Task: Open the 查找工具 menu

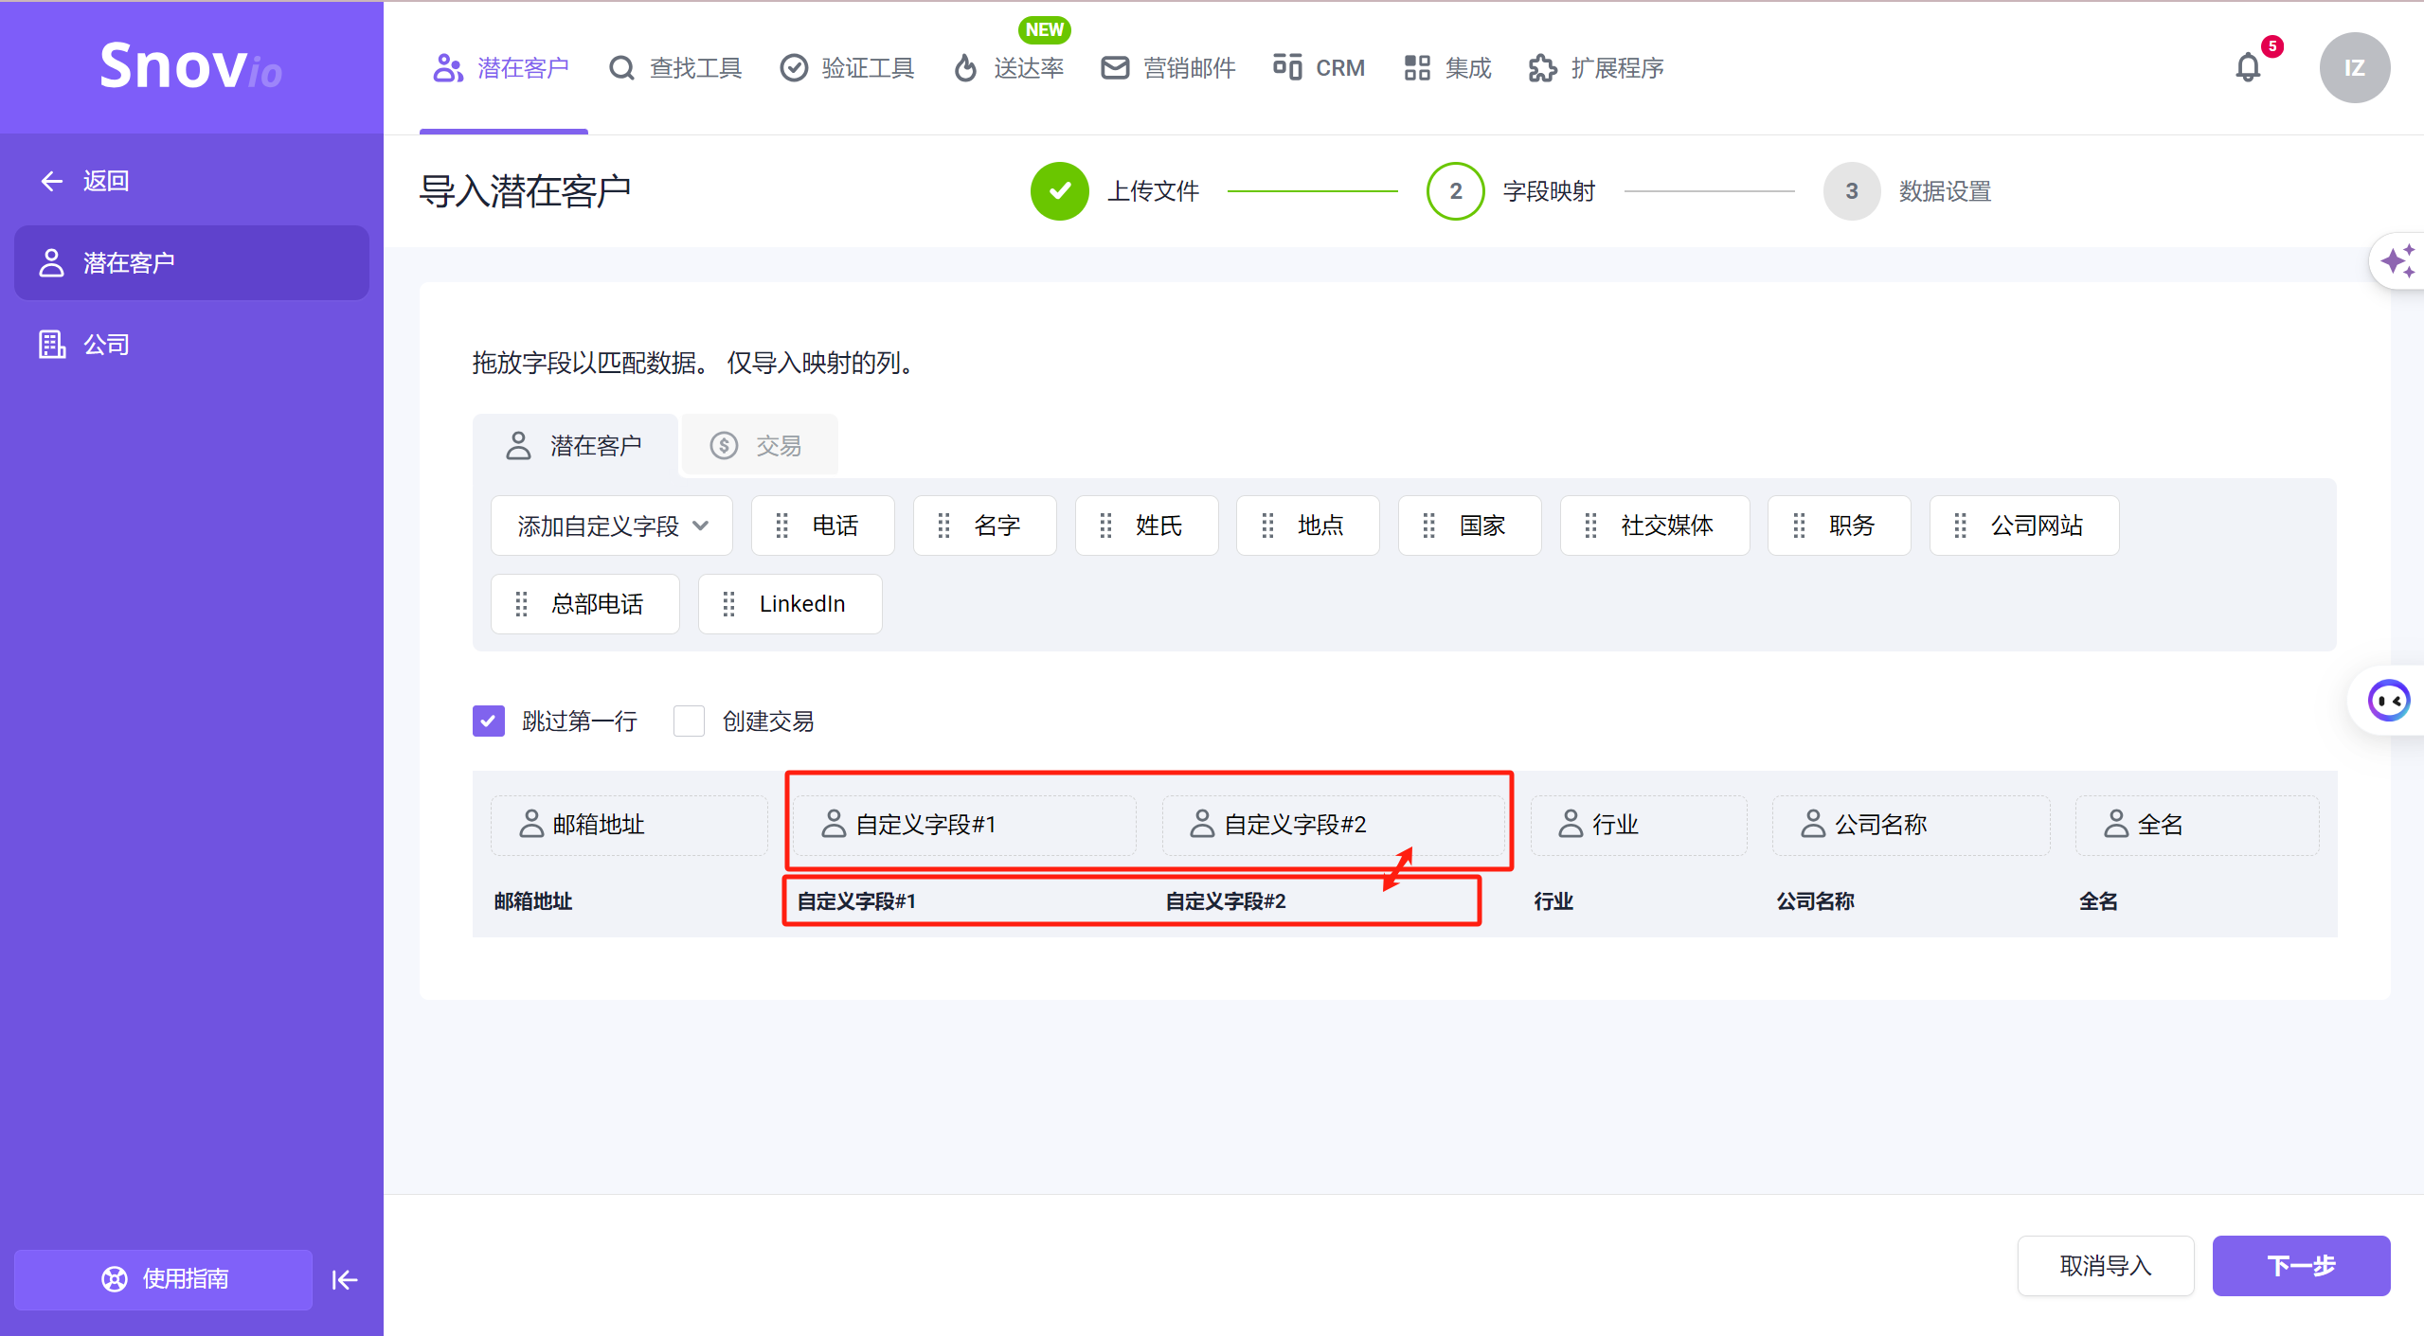Action: click(675, 68)
